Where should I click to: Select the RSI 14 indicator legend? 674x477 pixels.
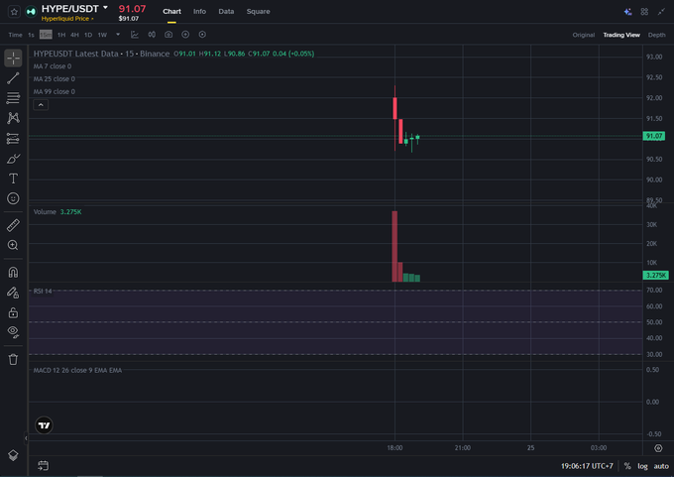point(43,292)
